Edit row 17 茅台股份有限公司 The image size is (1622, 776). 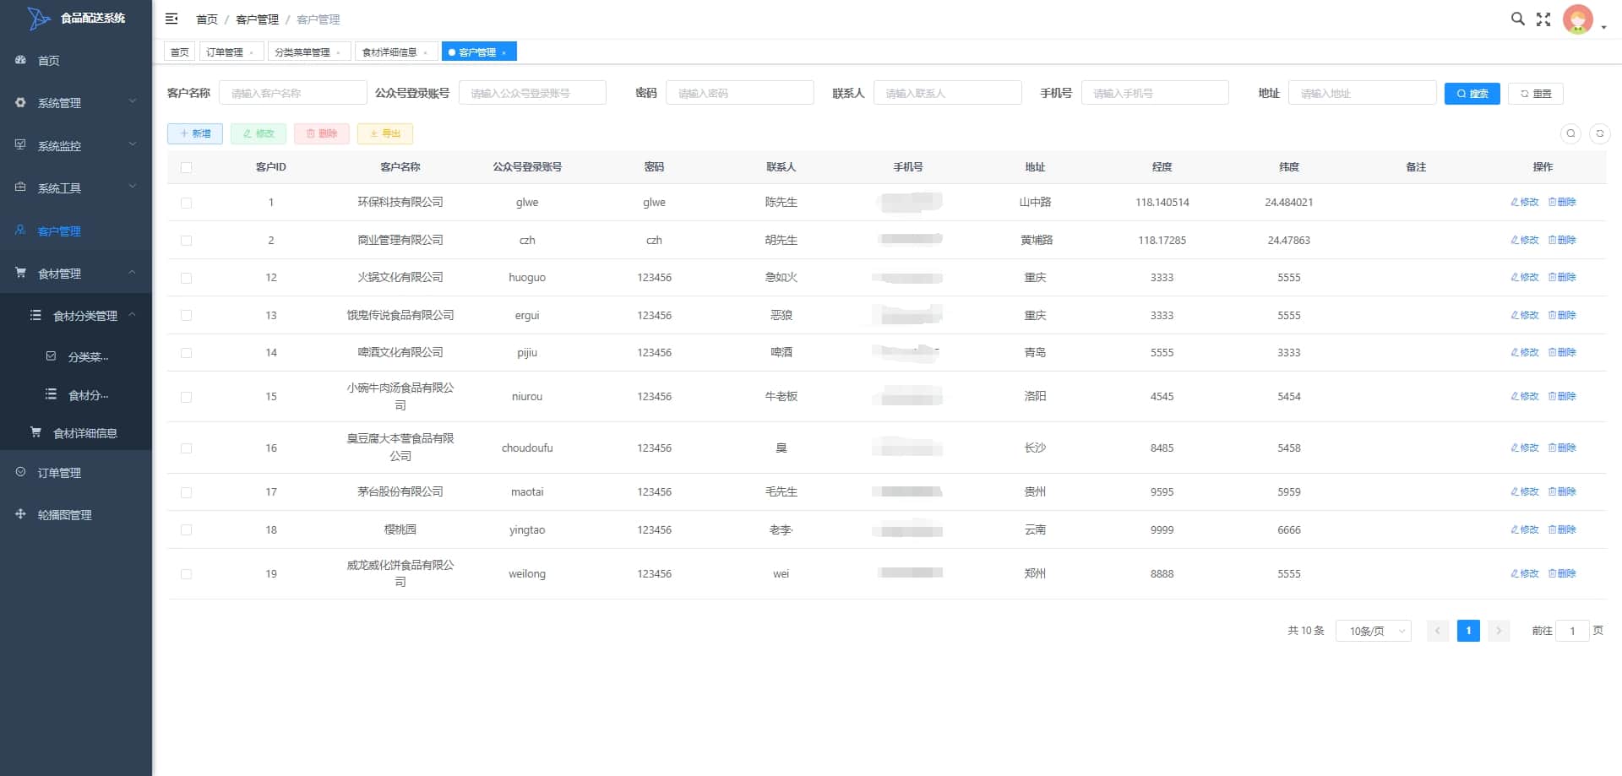point(1525,491)
